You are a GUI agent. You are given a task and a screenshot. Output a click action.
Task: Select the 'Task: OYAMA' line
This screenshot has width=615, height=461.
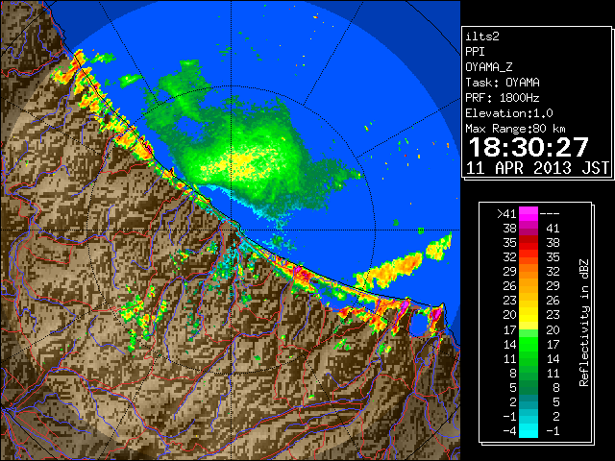(x=503, y=83)
